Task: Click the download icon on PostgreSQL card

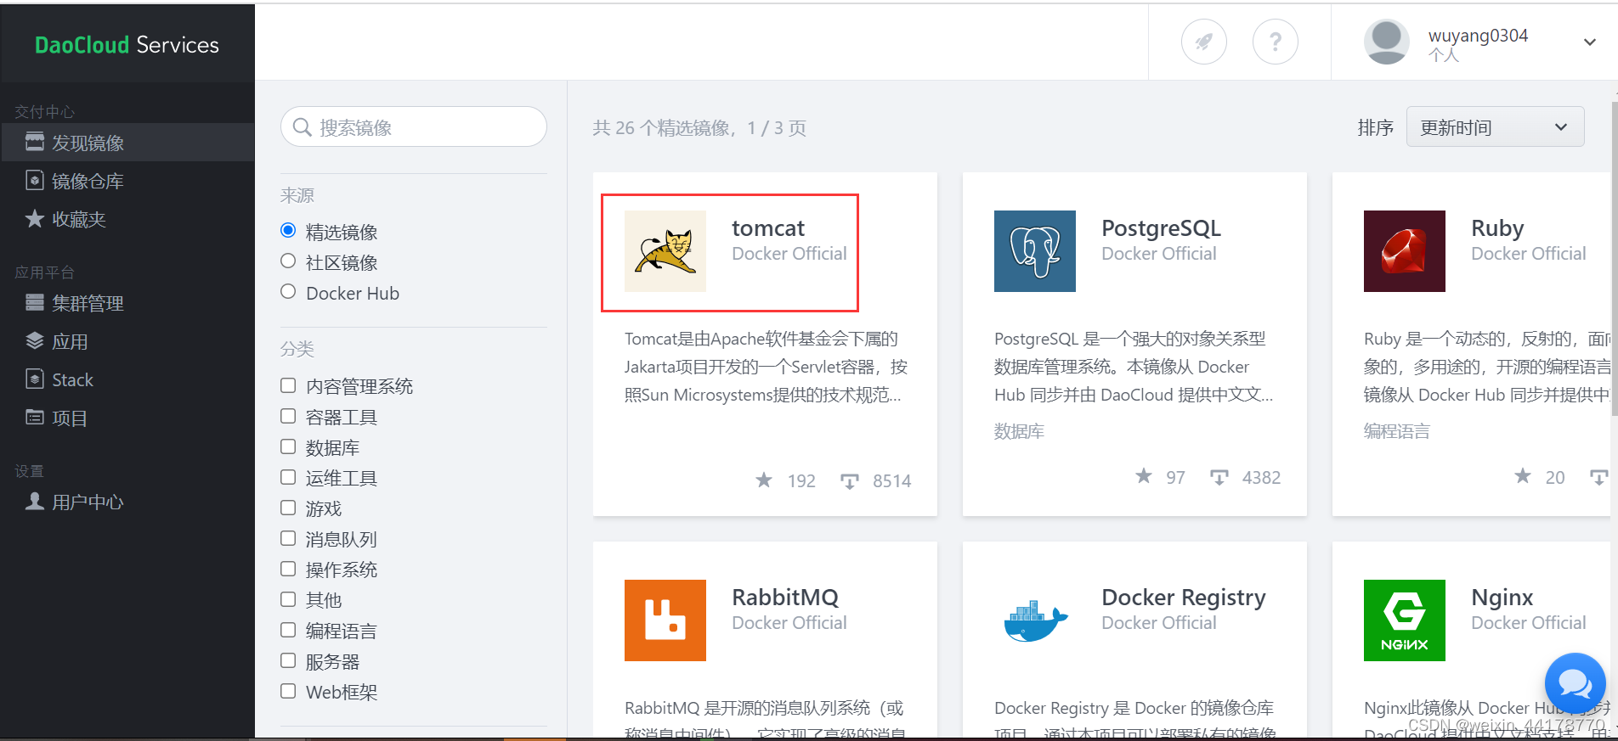Action: 1219,477
